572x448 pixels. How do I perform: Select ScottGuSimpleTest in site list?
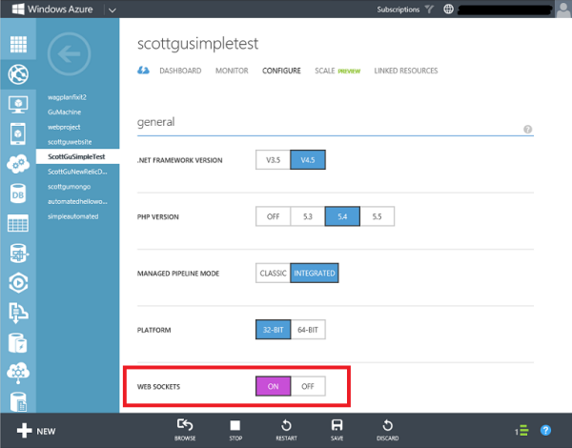coord(78,156)
